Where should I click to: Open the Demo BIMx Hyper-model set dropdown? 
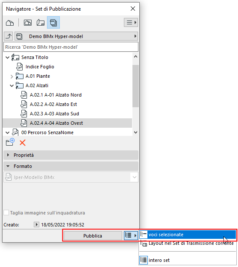[76, 36]
